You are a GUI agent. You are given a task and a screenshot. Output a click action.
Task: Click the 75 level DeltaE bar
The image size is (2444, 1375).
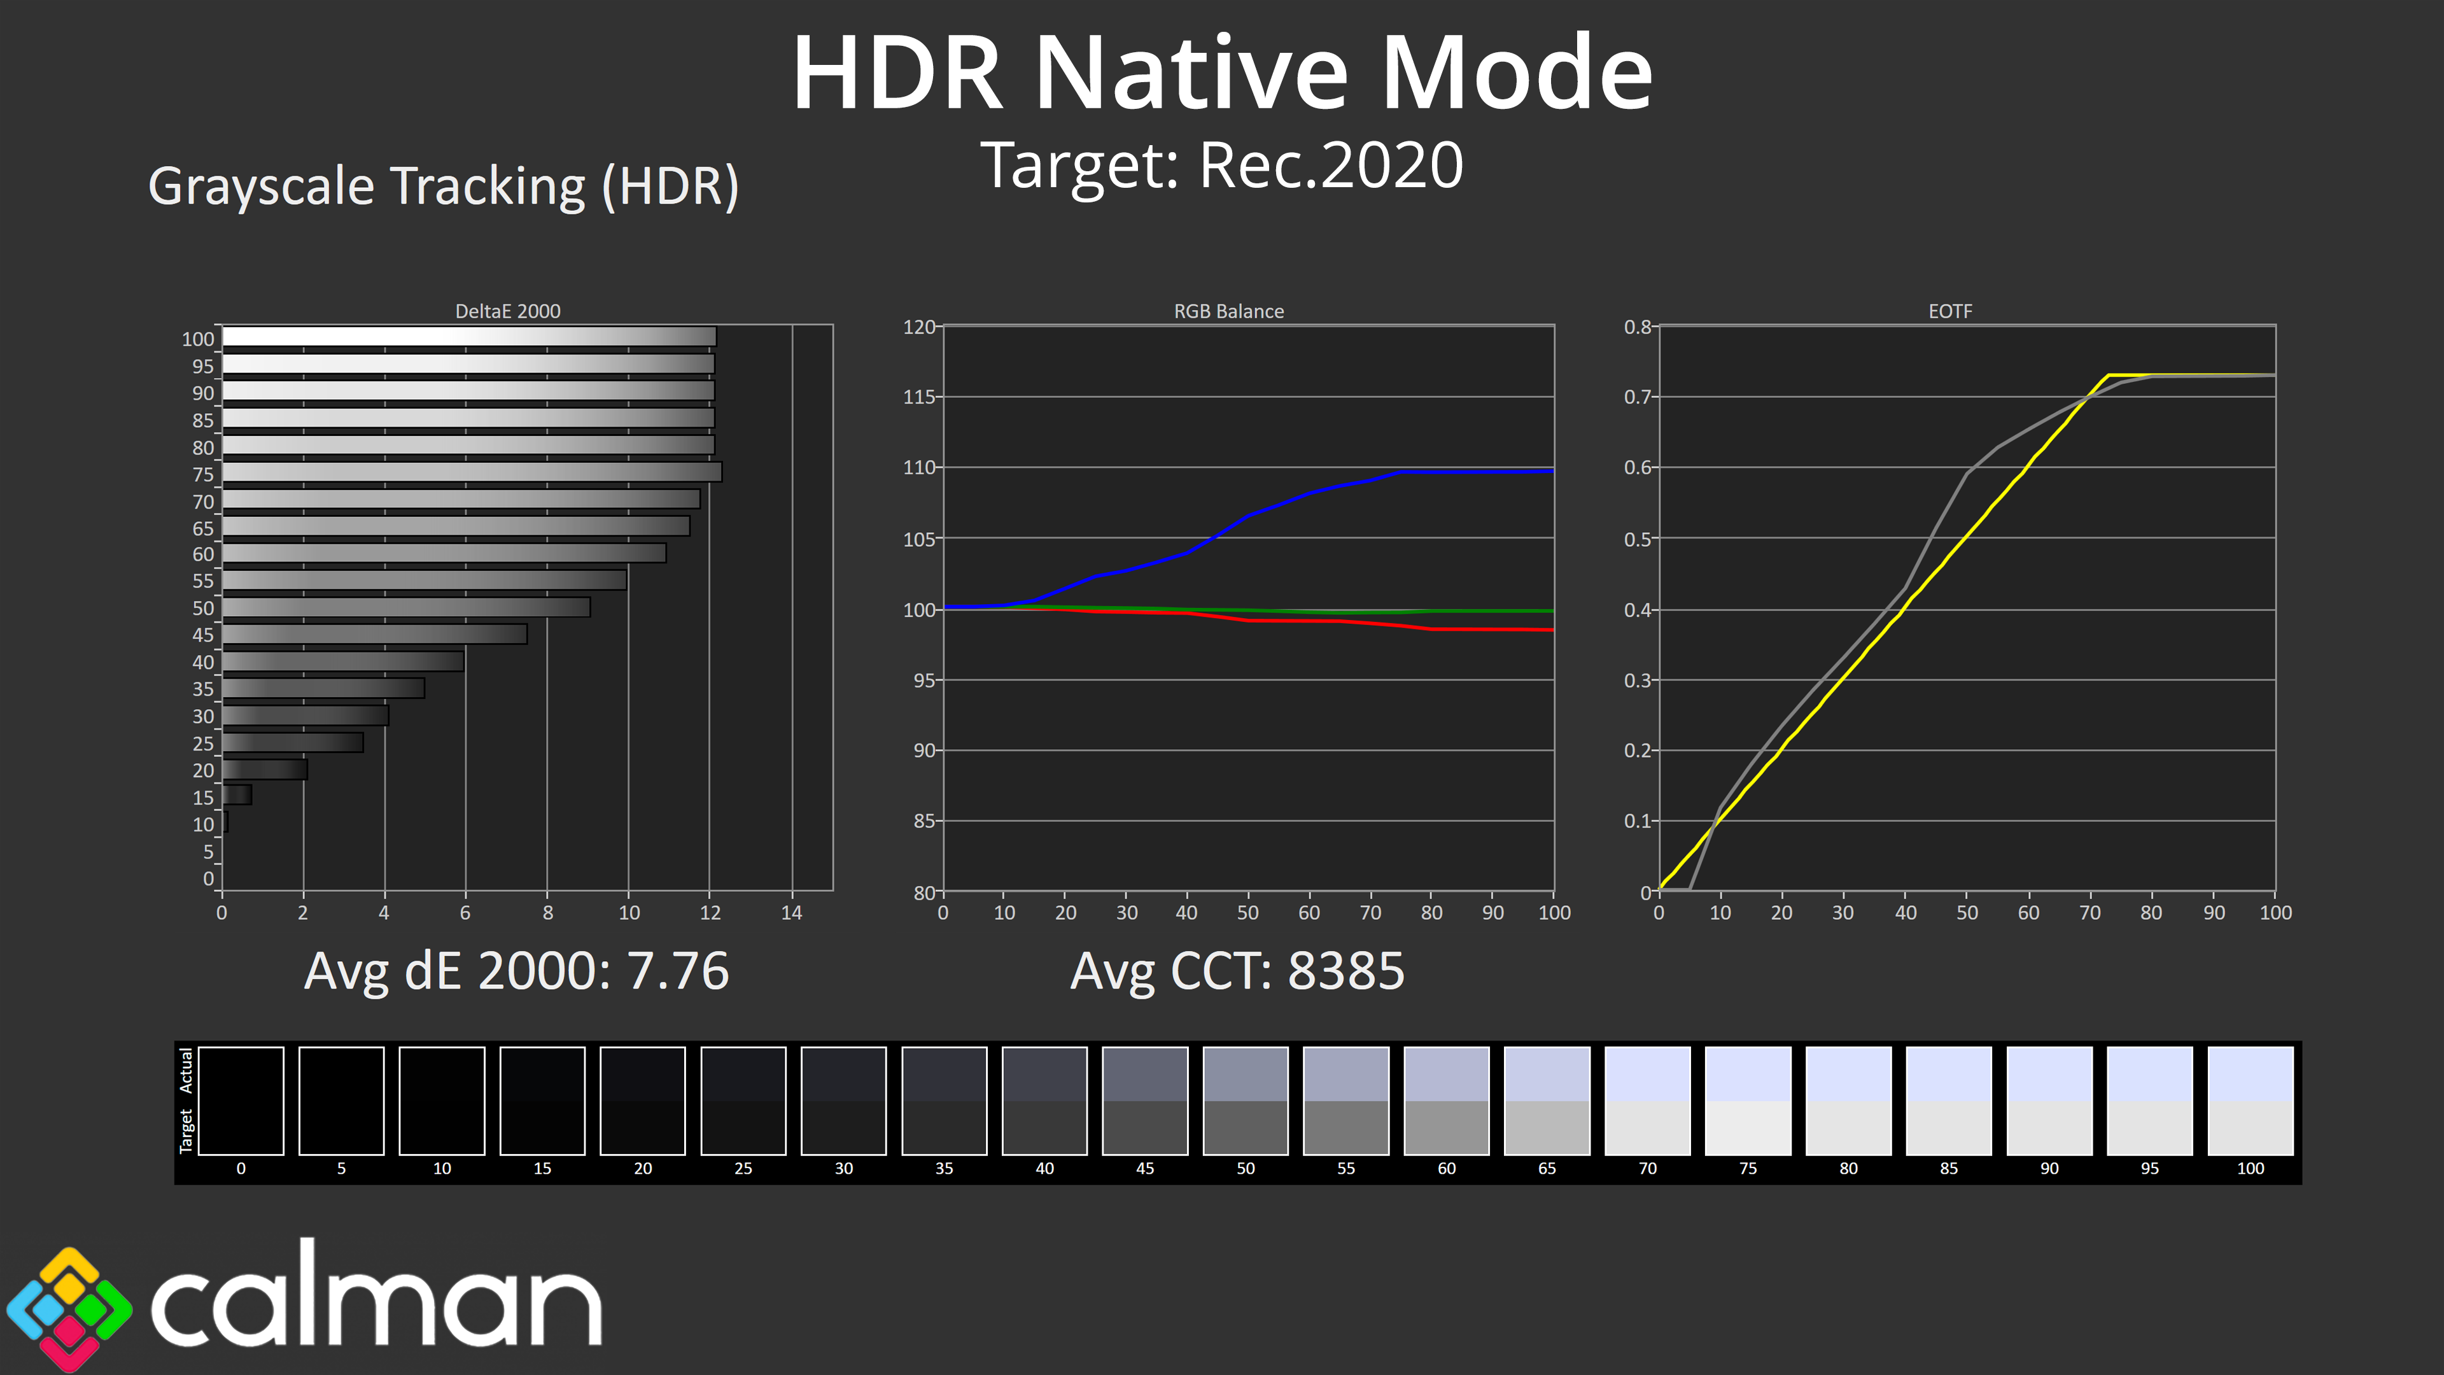pyautogui.click(x=472, y=472)
